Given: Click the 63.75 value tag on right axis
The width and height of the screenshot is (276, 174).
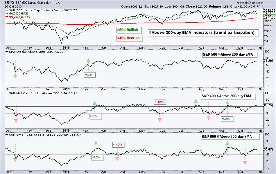Looking at the screenshot, I should point(268,106).
